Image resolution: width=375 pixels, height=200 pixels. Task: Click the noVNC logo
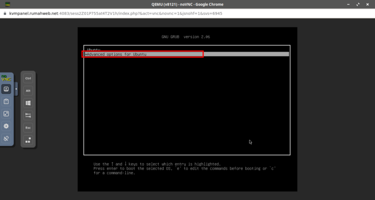click(x=6, y=78)
